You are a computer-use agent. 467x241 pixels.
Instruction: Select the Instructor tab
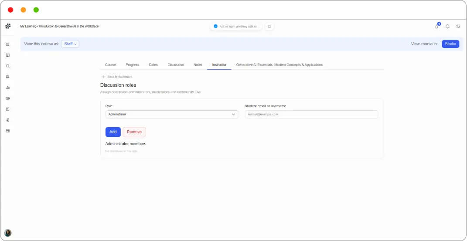click(x=219, y=64)
